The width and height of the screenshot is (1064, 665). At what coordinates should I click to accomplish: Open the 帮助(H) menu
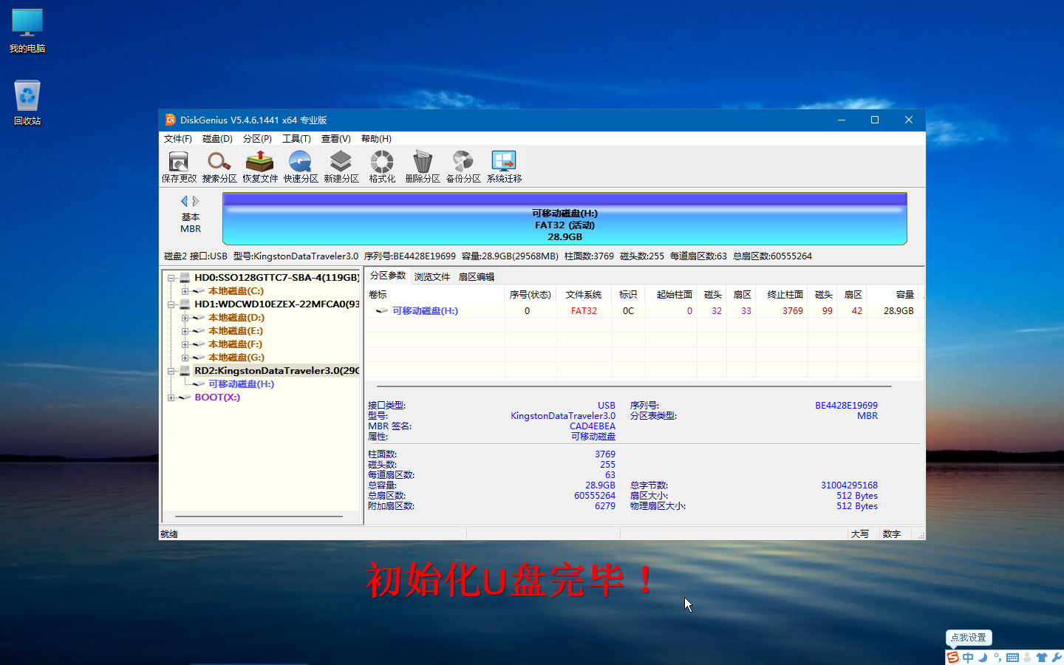(x=376, y=139)
